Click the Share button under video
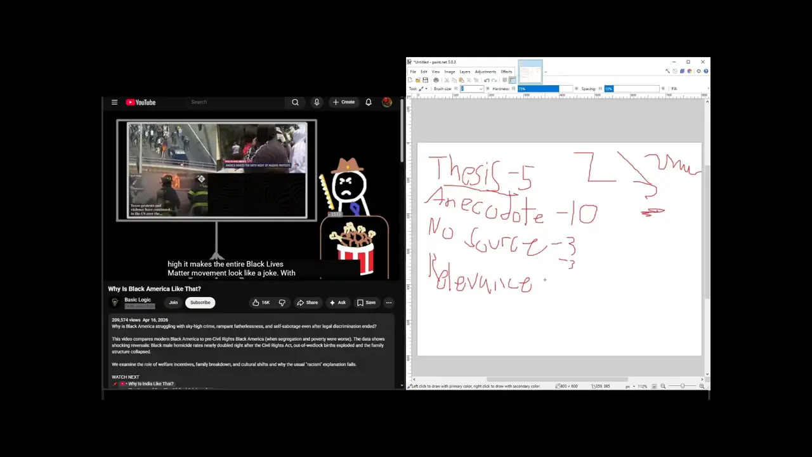Viewport: 812px width, 457px height. pos(308,303)
